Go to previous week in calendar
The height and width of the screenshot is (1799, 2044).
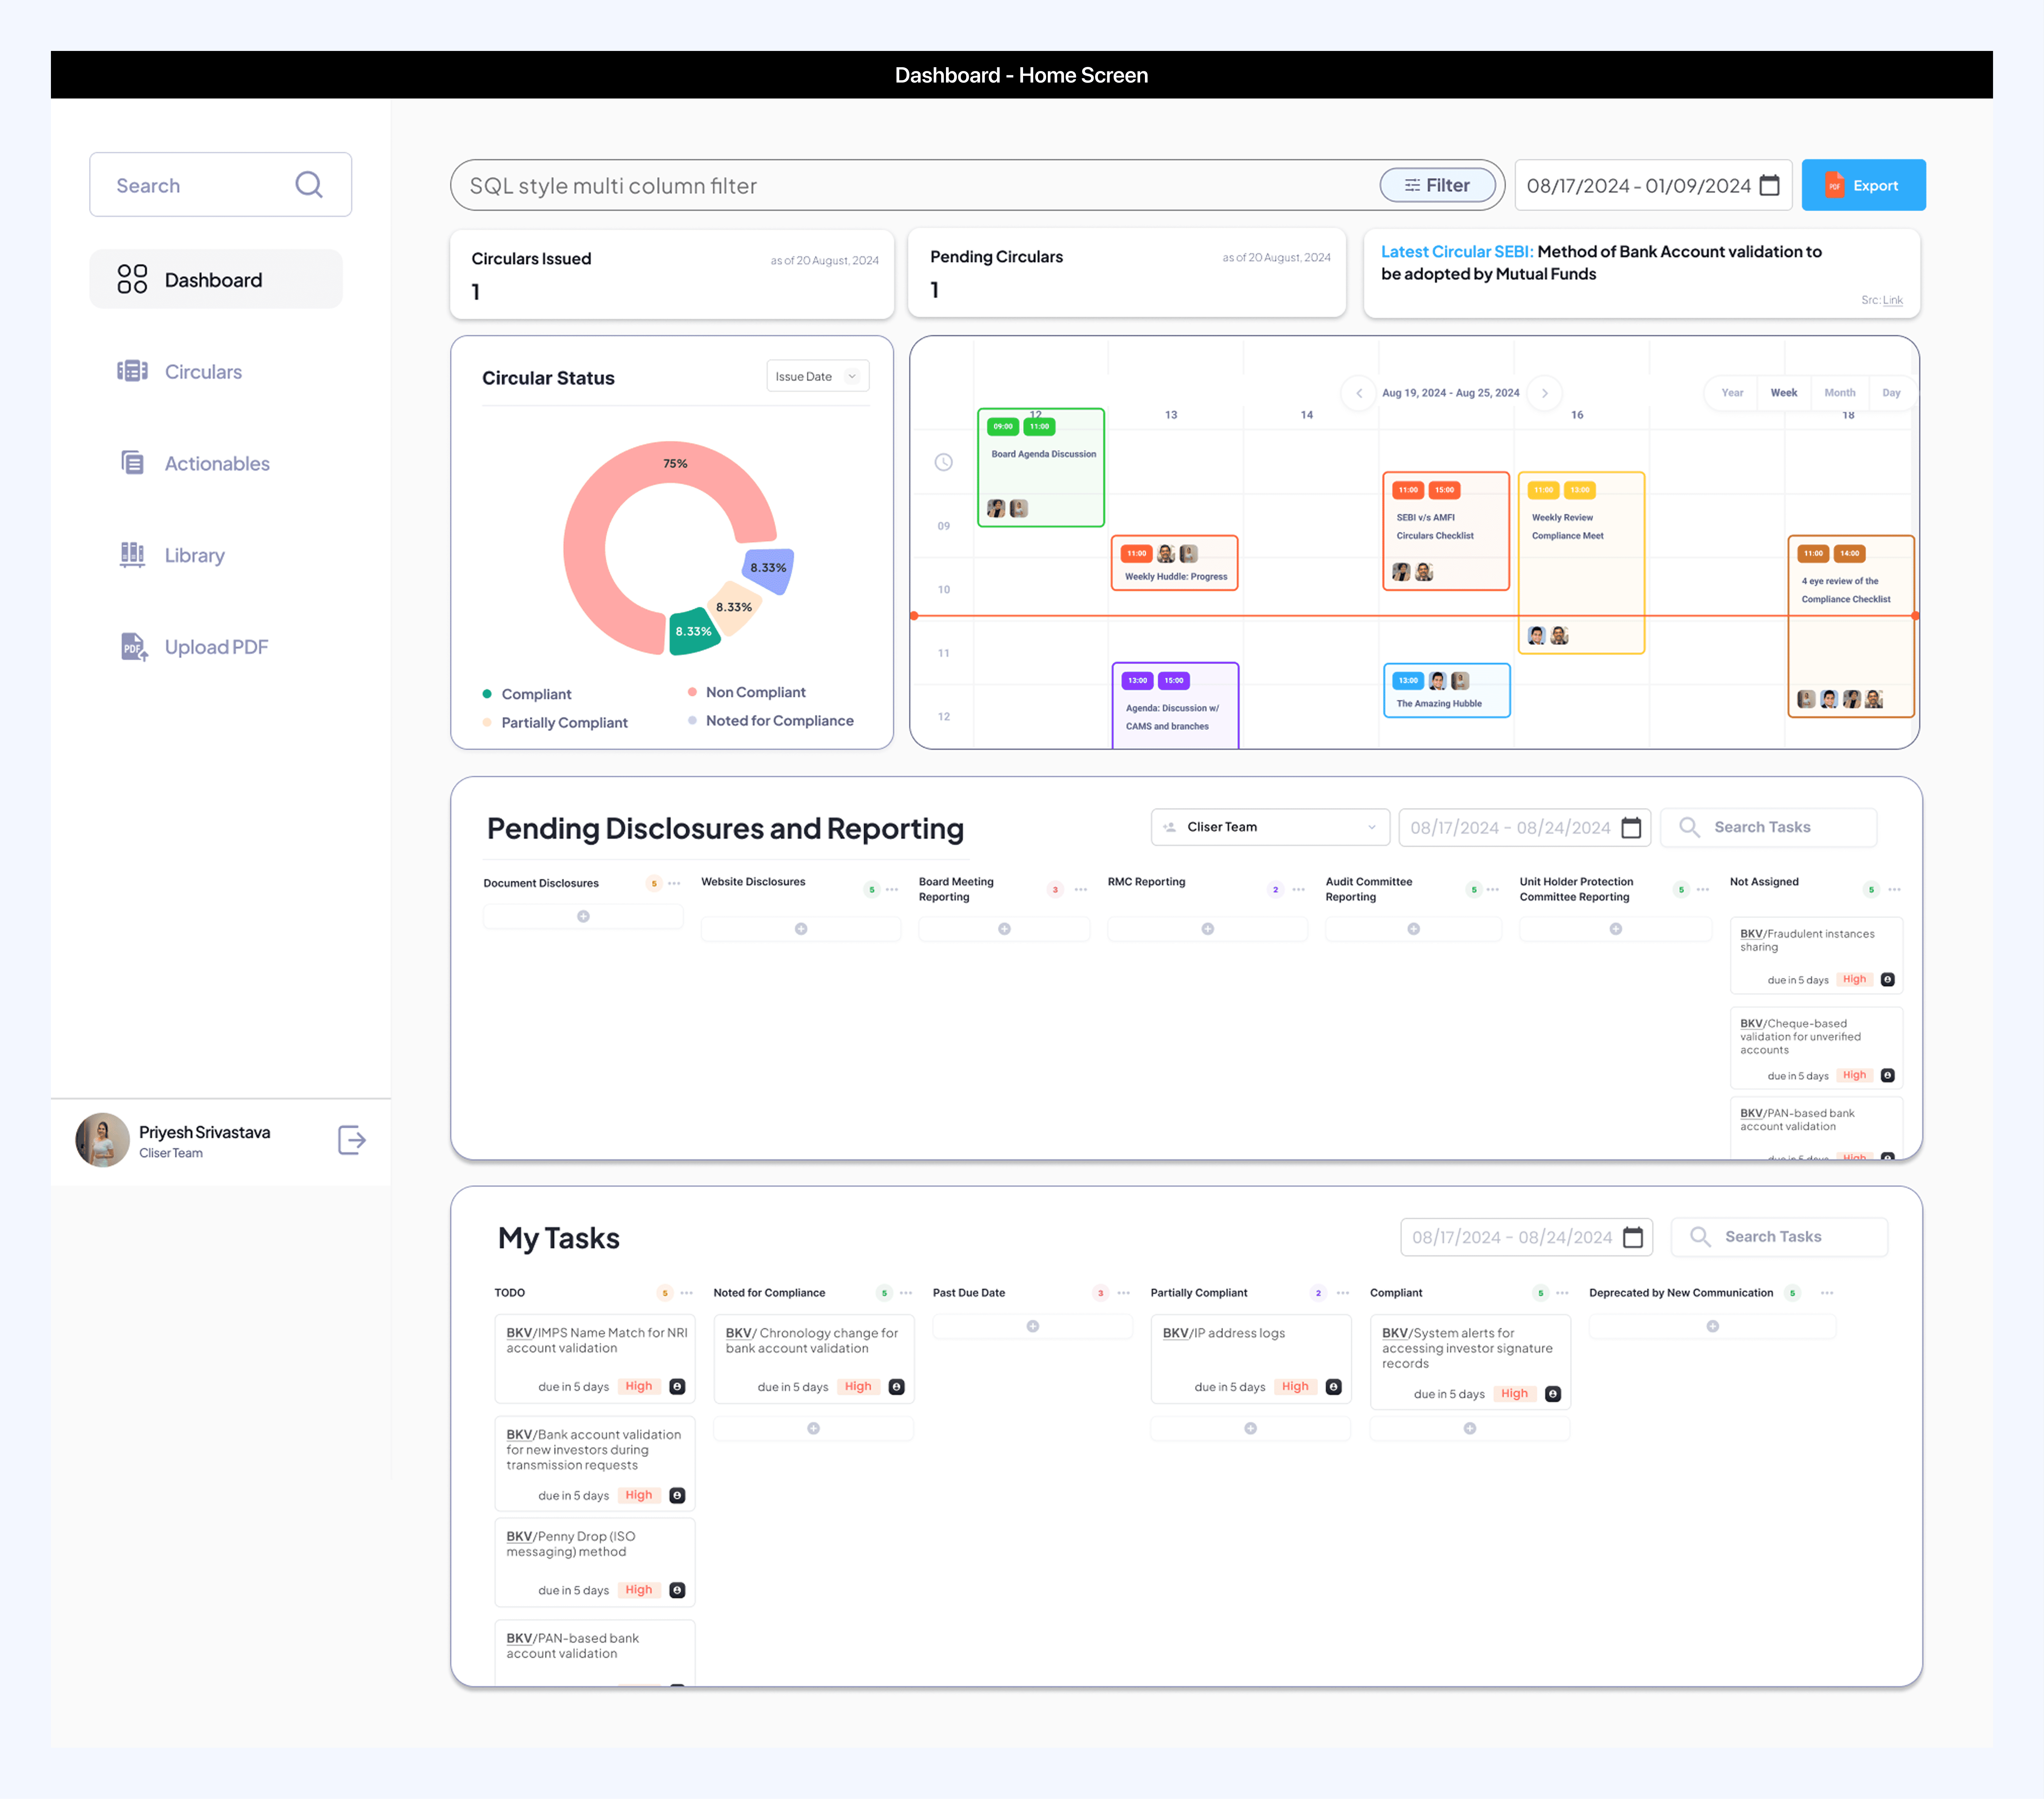coord(1359,393)
